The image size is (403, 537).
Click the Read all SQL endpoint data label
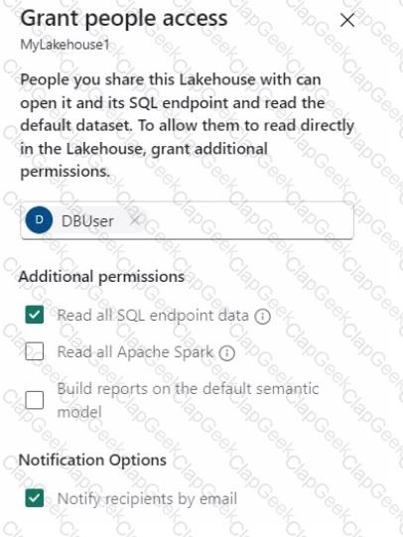click(x=153, y=316)
